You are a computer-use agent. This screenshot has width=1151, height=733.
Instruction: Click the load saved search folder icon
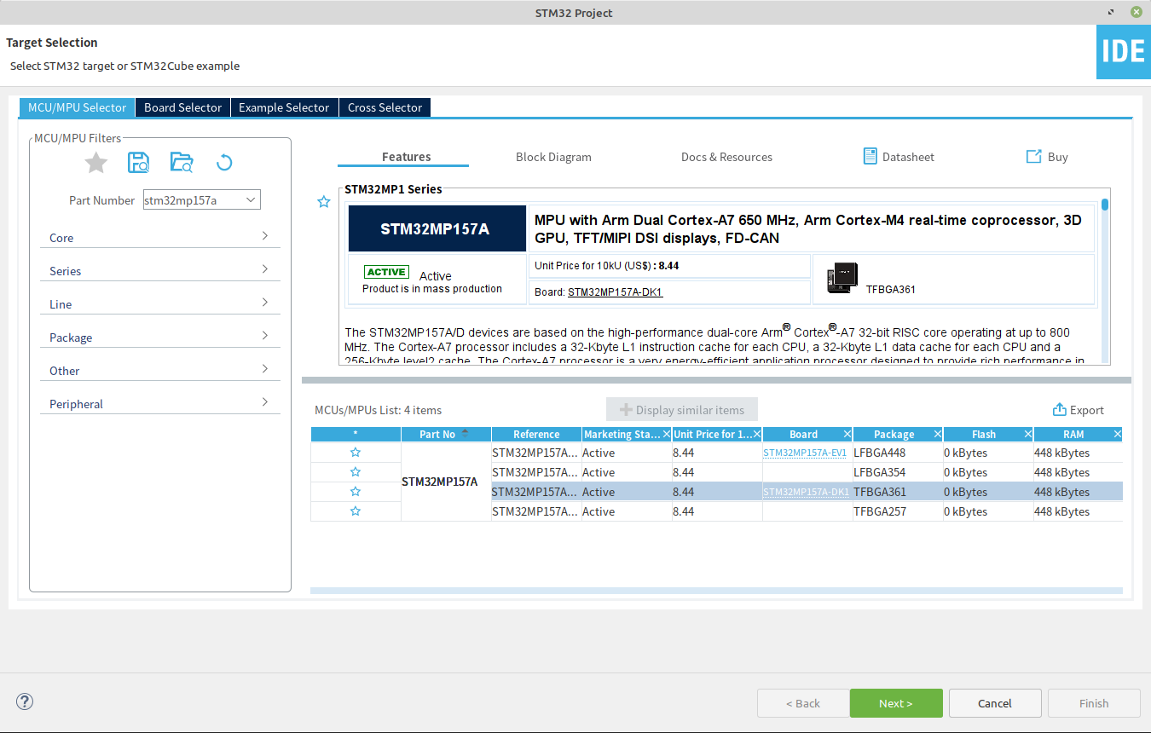pyautogui.click(x=182, y=162)
